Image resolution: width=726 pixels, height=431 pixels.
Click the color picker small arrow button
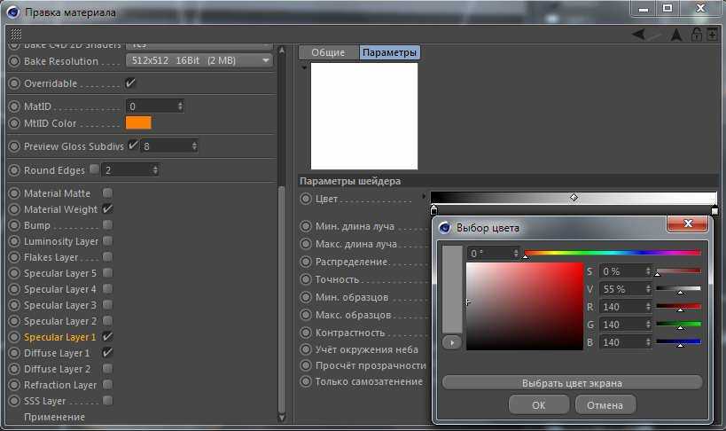pyautogui.click(x=452, y=341)
